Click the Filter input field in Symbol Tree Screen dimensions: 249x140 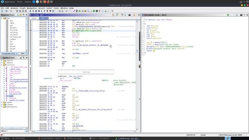point(16,131)
